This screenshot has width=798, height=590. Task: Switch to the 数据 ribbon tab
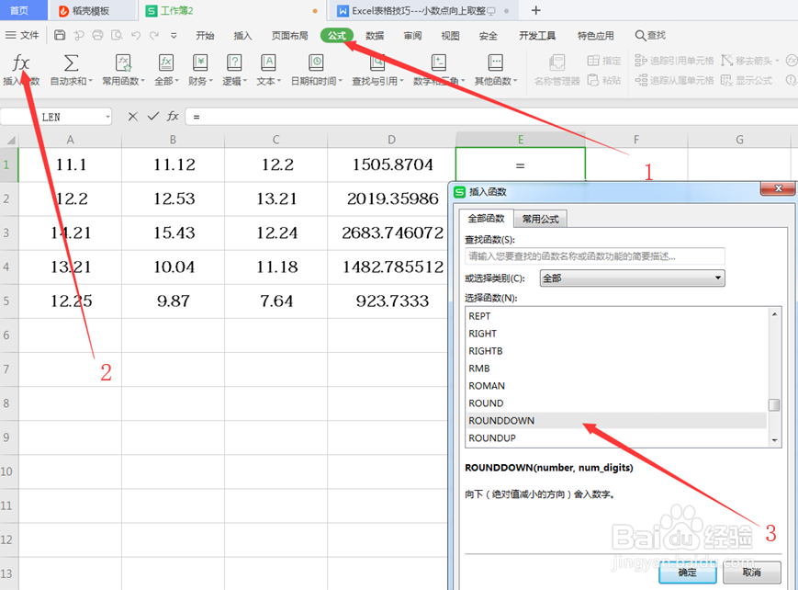[x=375, y=35]
